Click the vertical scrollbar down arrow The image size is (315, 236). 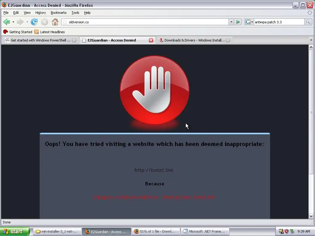point(311,216)
